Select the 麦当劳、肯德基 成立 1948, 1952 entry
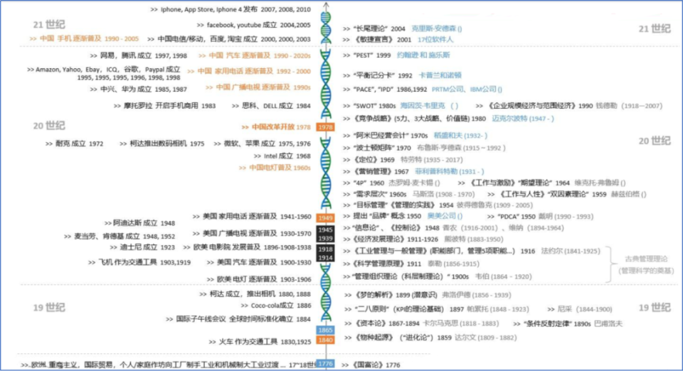The image size is (683, 371). click(x=120, y=237)
